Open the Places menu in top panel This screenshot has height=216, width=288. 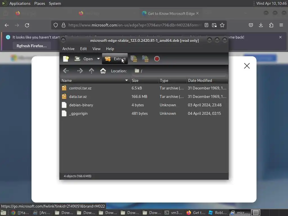[x=40, y=3]
